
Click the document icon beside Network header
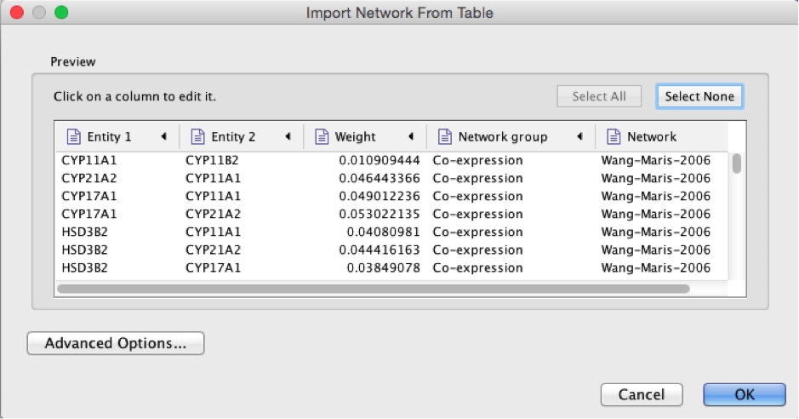coord(614,136)
